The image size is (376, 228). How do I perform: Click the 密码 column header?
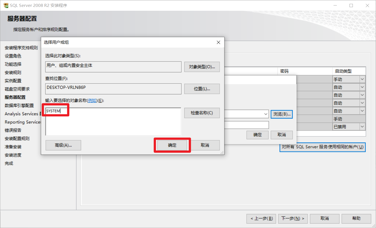[x=305, y=71]
